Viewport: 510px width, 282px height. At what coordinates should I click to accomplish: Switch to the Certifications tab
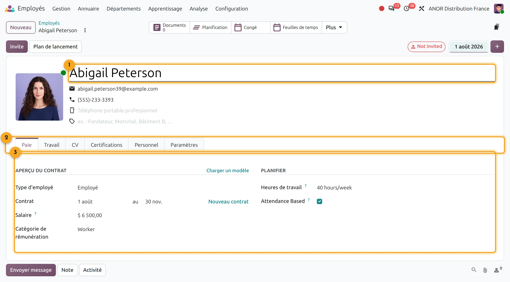point(106,145)
